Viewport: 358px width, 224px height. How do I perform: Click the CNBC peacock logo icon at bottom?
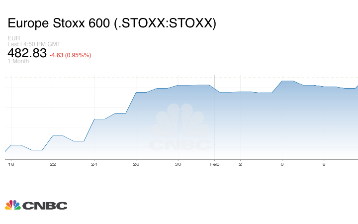[x=13, y=205]
